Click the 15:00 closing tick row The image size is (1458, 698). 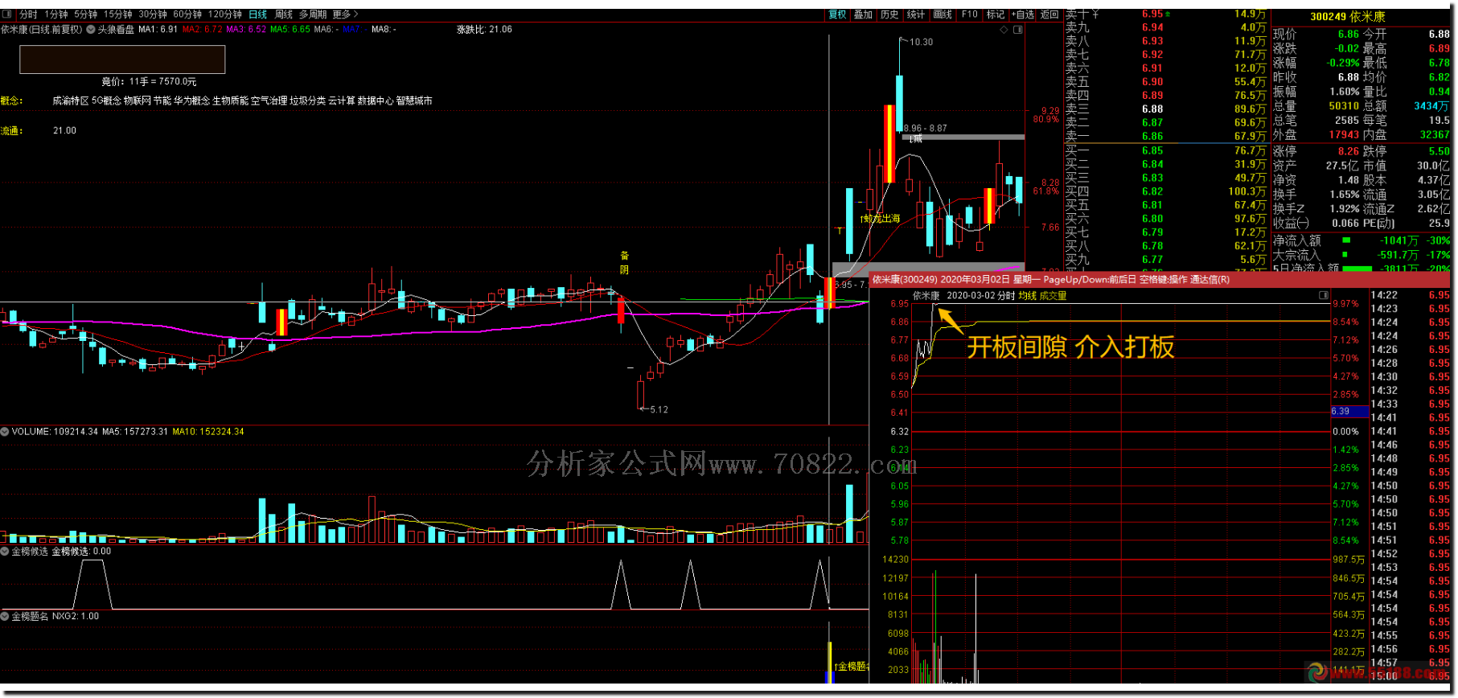[x=1411, y=676]
